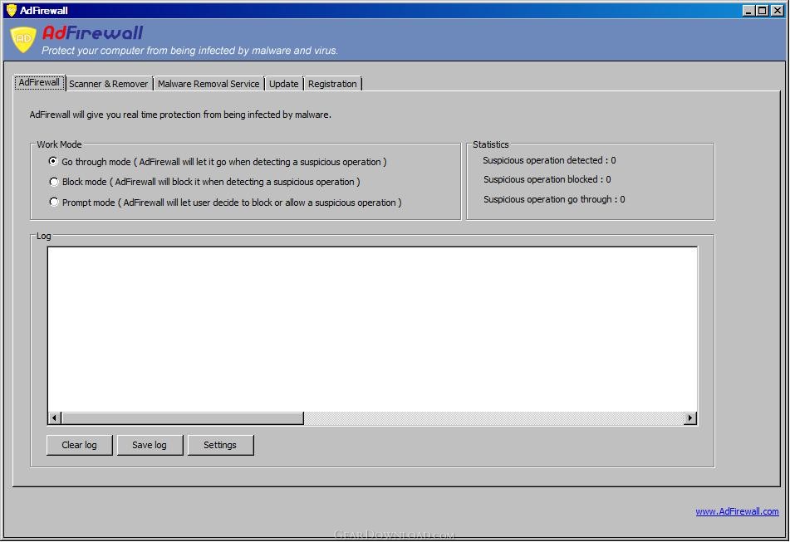
Task: Select Block mode radio button
Action: pyautogui.click(x=53, y=182)
